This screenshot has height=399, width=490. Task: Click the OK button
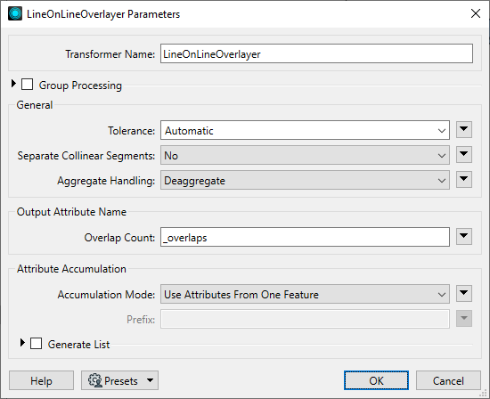click(376, 380)
